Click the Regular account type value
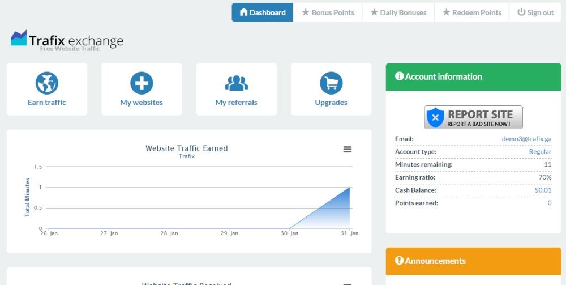Image resolution: width=566 pixels, height=285 pixels. 539,152
